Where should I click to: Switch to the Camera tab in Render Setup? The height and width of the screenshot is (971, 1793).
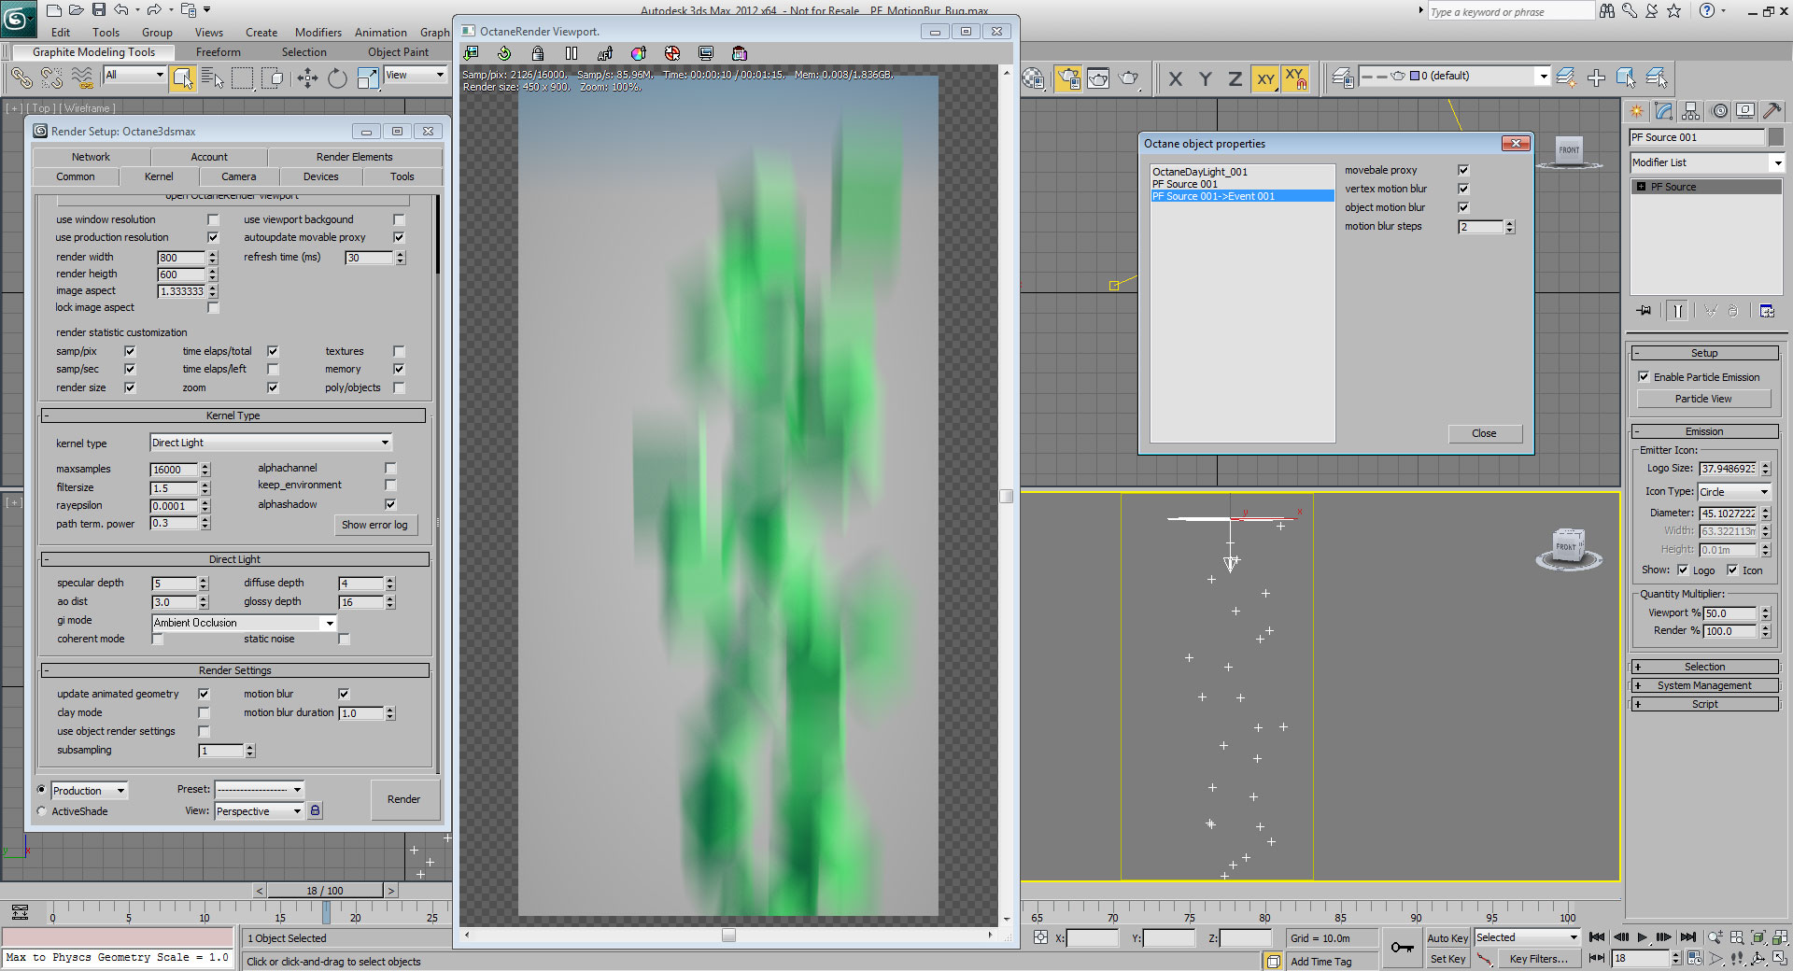[239, 176]
